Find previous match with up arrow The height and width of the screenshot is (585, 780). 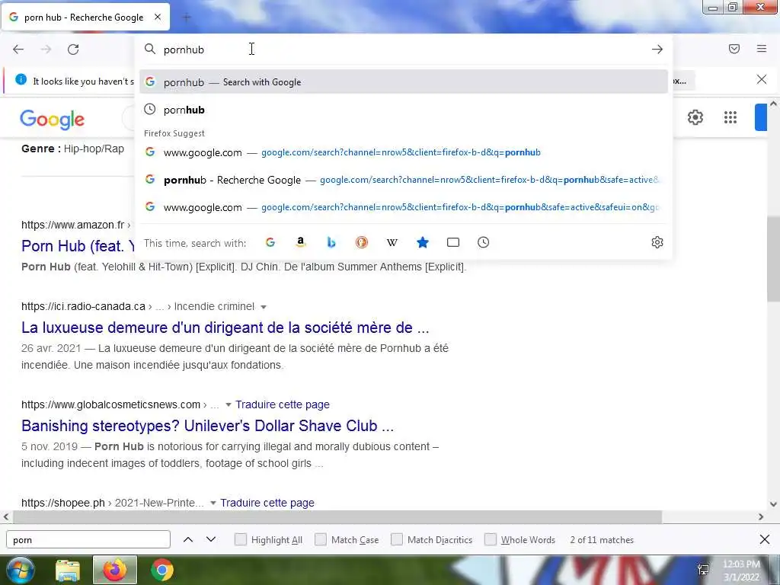click(x=188, y=539)
